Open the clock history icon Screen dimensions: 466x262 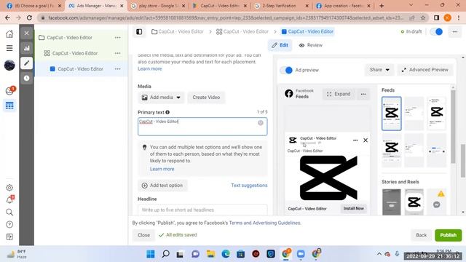pyautogui.click(x=26, y=78)
